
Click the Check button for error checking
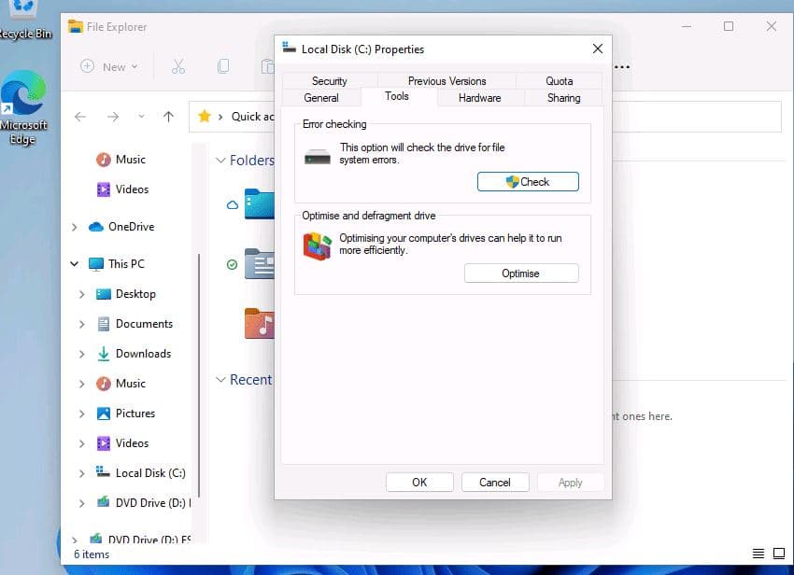click(528, 182)
